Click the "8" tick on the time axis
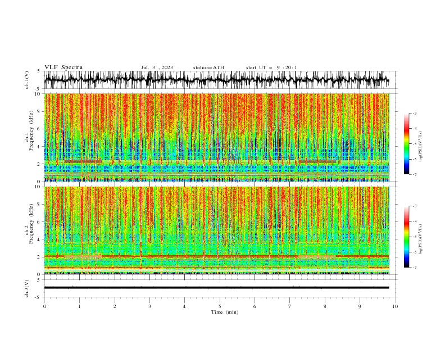The width and height of the screenshot is (445, 344). (x=325, y=306)
